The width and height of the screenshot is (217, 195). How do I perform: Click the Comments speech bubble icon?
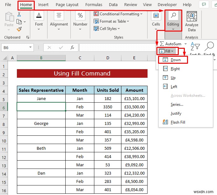[x=204, y=4]
